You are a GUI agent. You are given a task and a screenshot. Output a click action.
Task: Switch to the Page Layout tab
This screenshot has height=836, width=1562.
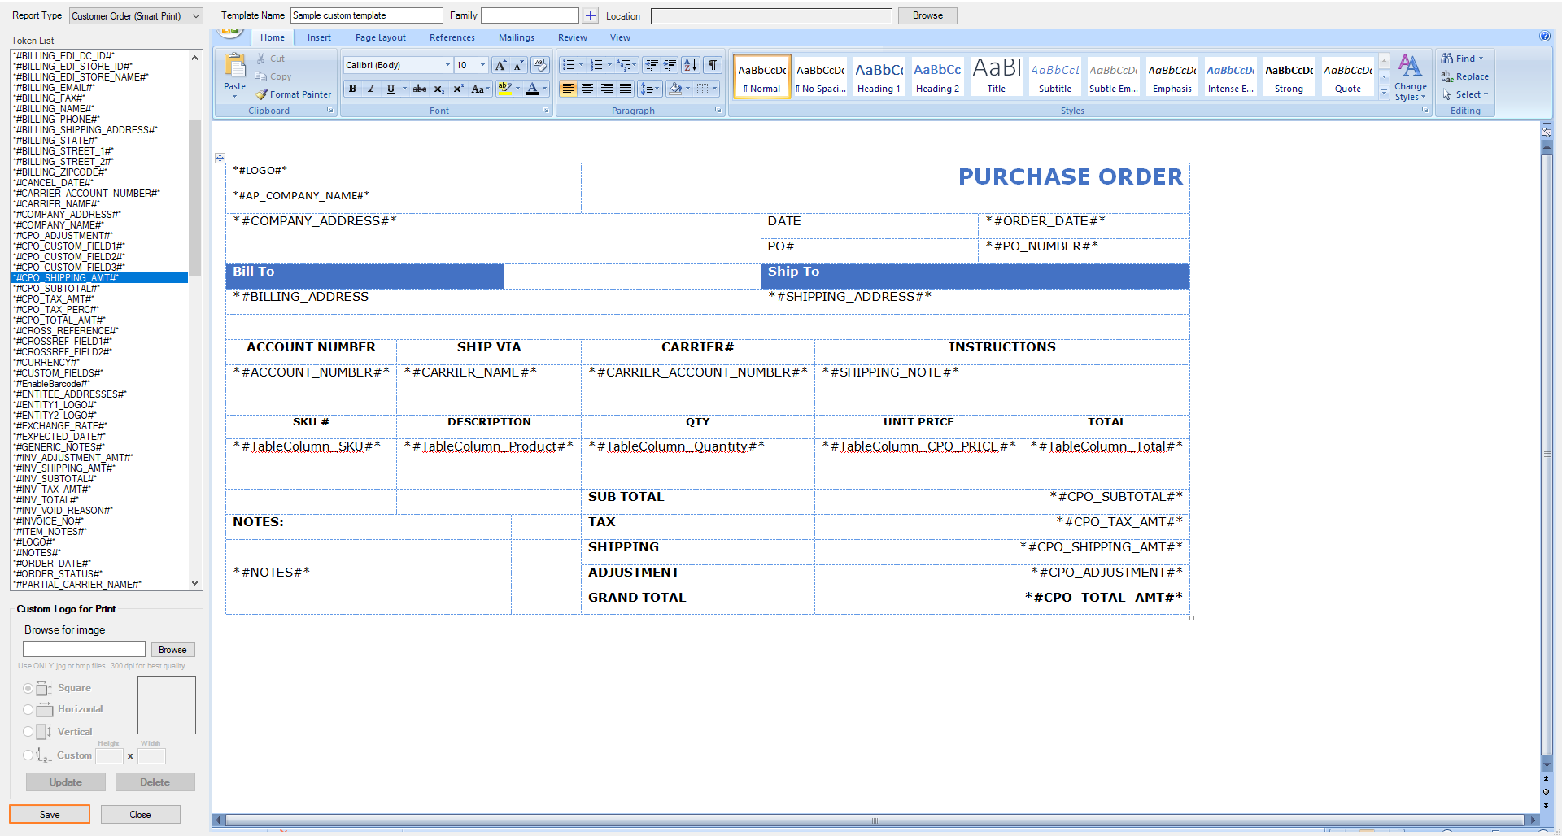click(x=380, y=37)
